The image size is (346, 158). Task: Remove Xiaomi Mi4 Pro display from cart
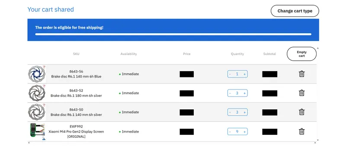coord(301,132)
